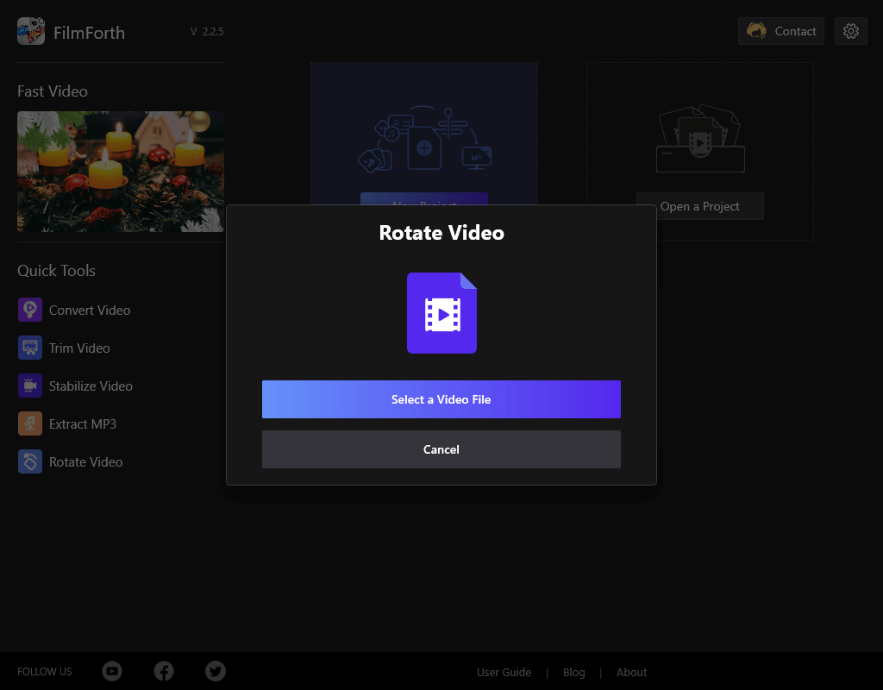Select the Rotate Video tool icon
Image resolution: width=883 pixels, height=690 pixels.
[30, 461]
